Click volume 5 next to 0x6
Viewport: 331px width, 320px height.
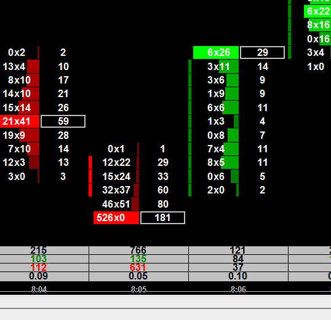point(262,176)
